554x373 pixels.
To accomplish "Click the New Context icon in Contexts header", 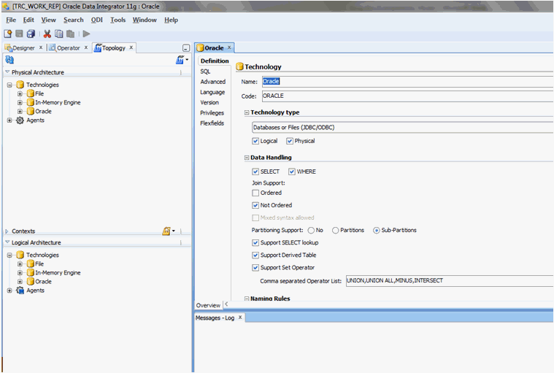I will coord(168,231).
